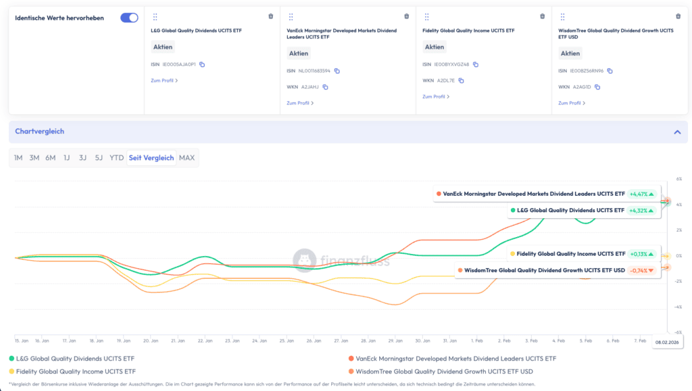Copy ISIN IE0005AJA0P1 to clipboard
Viewport: 692px width, 391px height.
pyautogui.click(x=202, y=64)
